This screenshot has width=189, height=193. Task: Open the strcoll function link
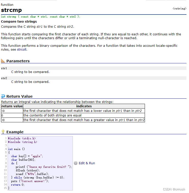[22, 50]
